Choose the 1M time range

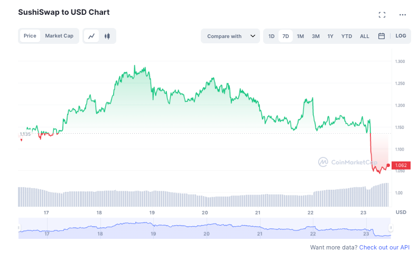301,36
